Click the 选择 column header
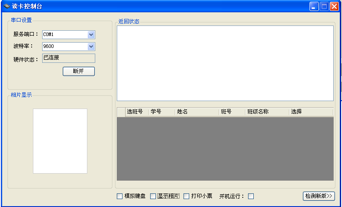 [311, 112]
